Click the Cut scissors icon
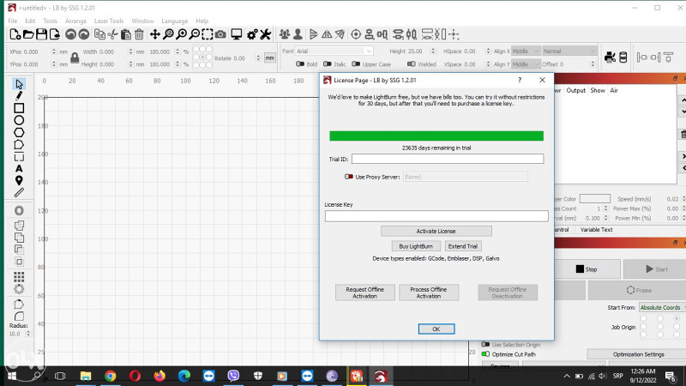The width and height of the screenshot is (686, 386). [x=113, y=34]
